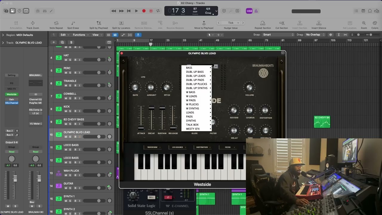The image size is (382, 215).
Task: Click the SSLChannel plugin slot
Action: [x=12, y=103]
